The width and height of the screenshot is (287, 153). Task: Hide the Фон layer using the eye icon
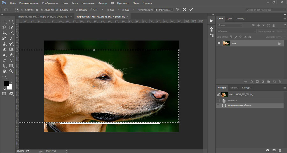tap(219, 43)
